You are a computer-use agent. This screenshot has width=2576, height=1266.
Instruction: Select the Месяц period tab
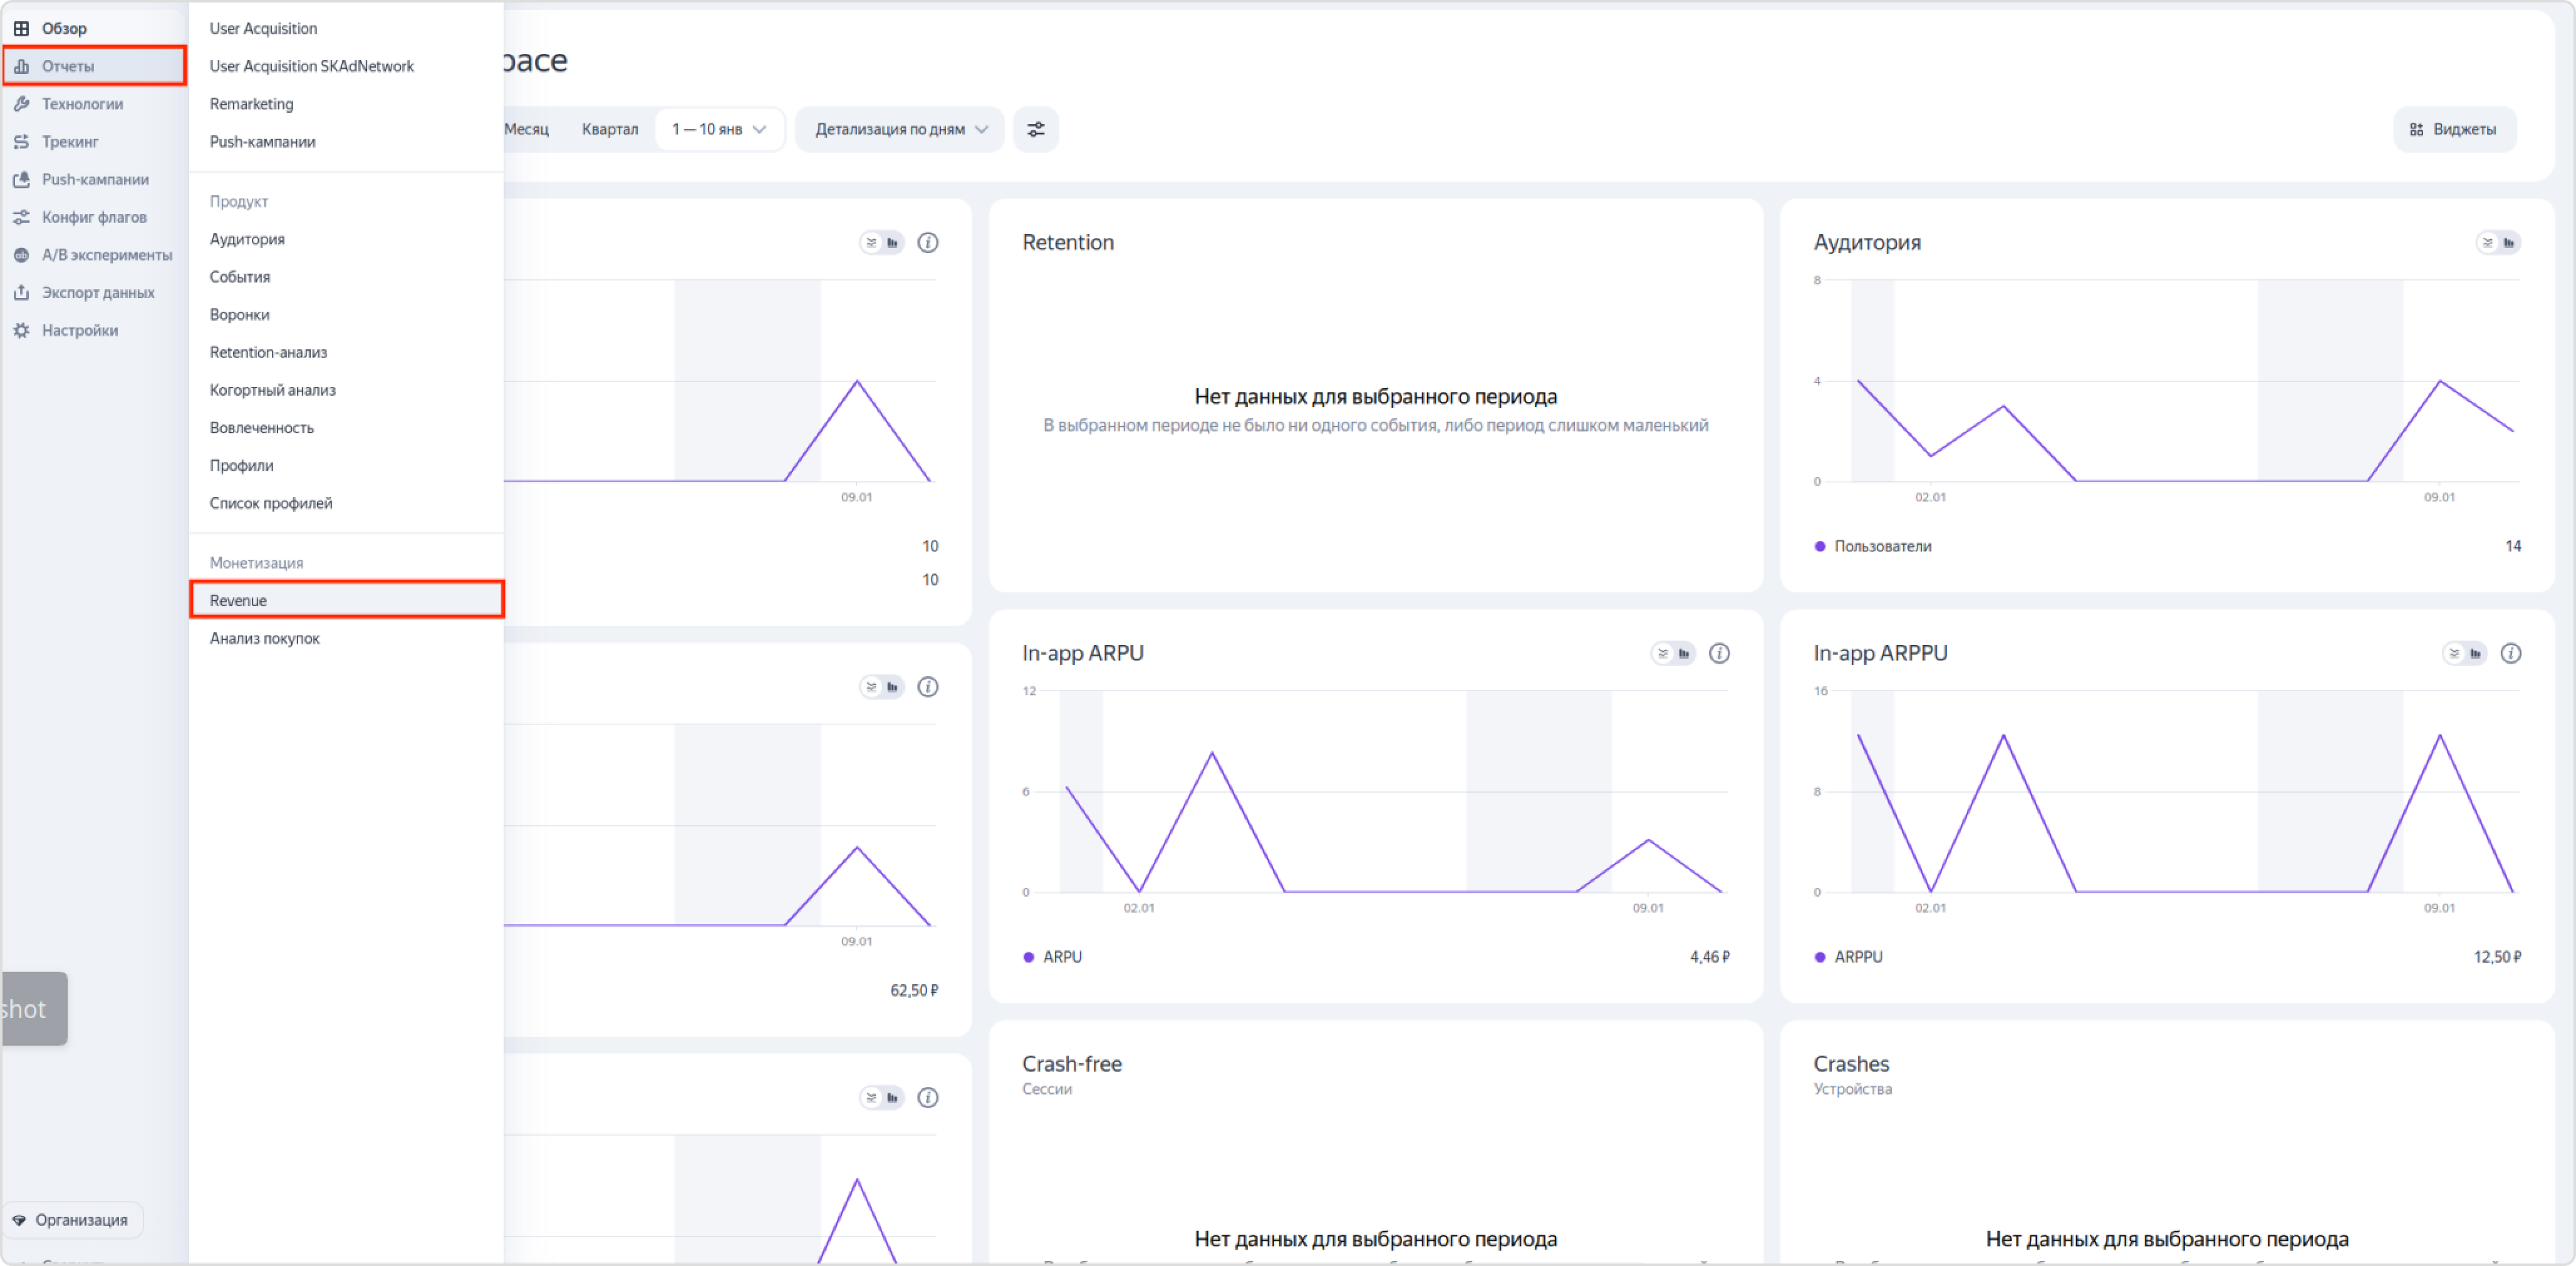527,130
